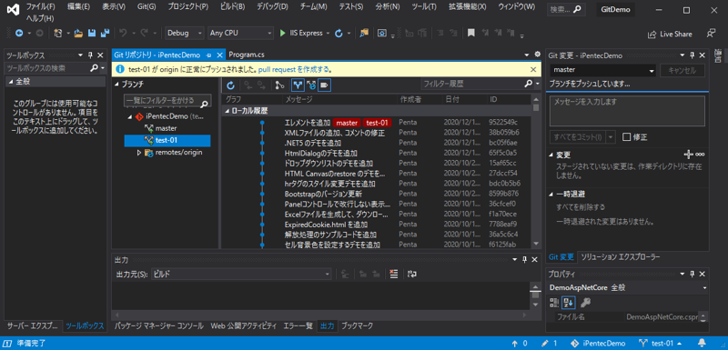Click the Save floppy disk icon
The height and width of the screenshot is (350, 728).
pyautogui.click(x=92, y=34)
